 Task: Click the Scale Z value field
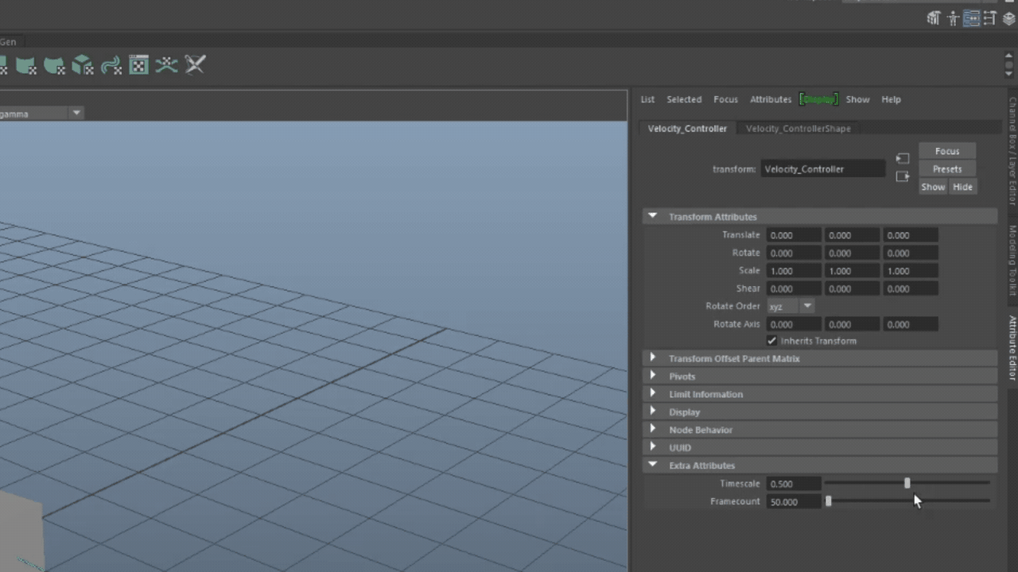(911, 271)
